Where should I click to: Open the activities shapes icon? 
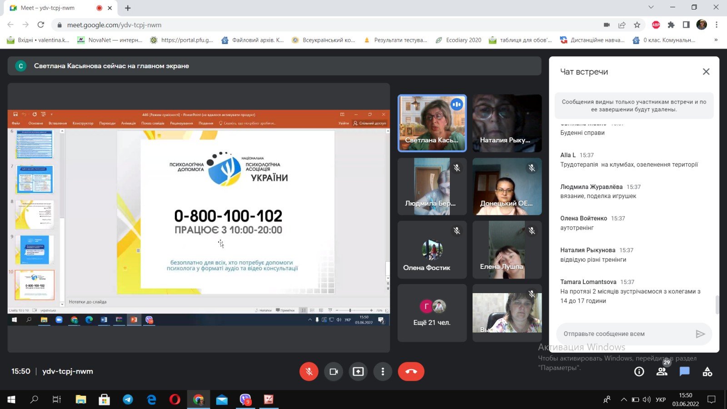(707, 372)
